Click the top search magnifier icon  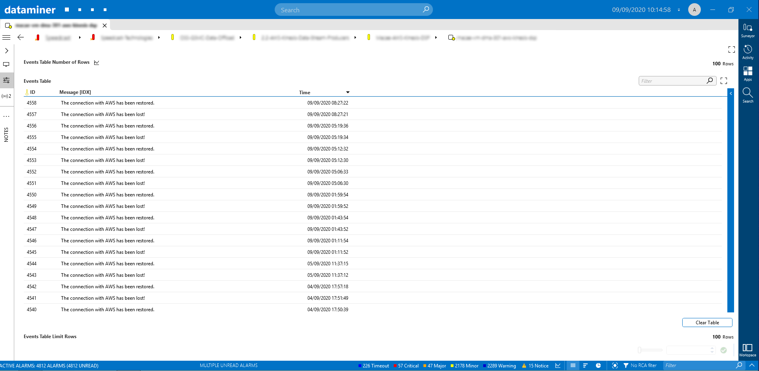tap(426, 10)
